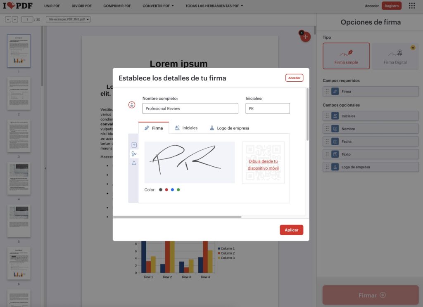Image resolution: width=423 pixels, height=307 pixels.
Task: Choose Firma Digital signature type
Action: [395, 56]
